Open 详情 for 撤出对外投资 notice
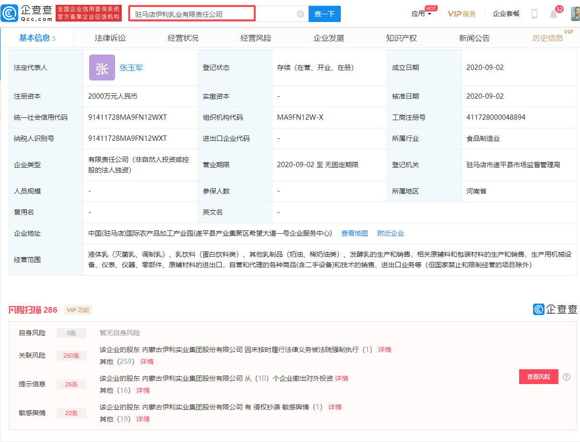580x442 pixels. (342, 379)
